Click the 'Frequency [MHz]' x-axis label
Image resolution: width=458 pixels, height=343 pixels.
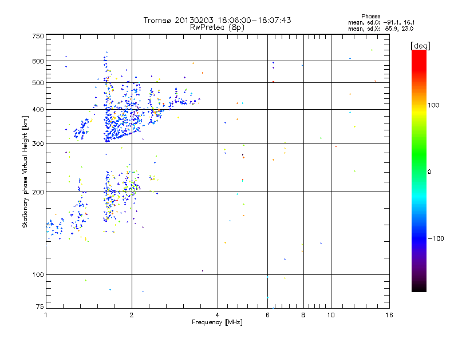217,322
